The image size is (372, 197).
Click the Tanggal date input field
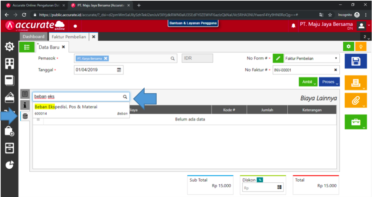[99, 70]
